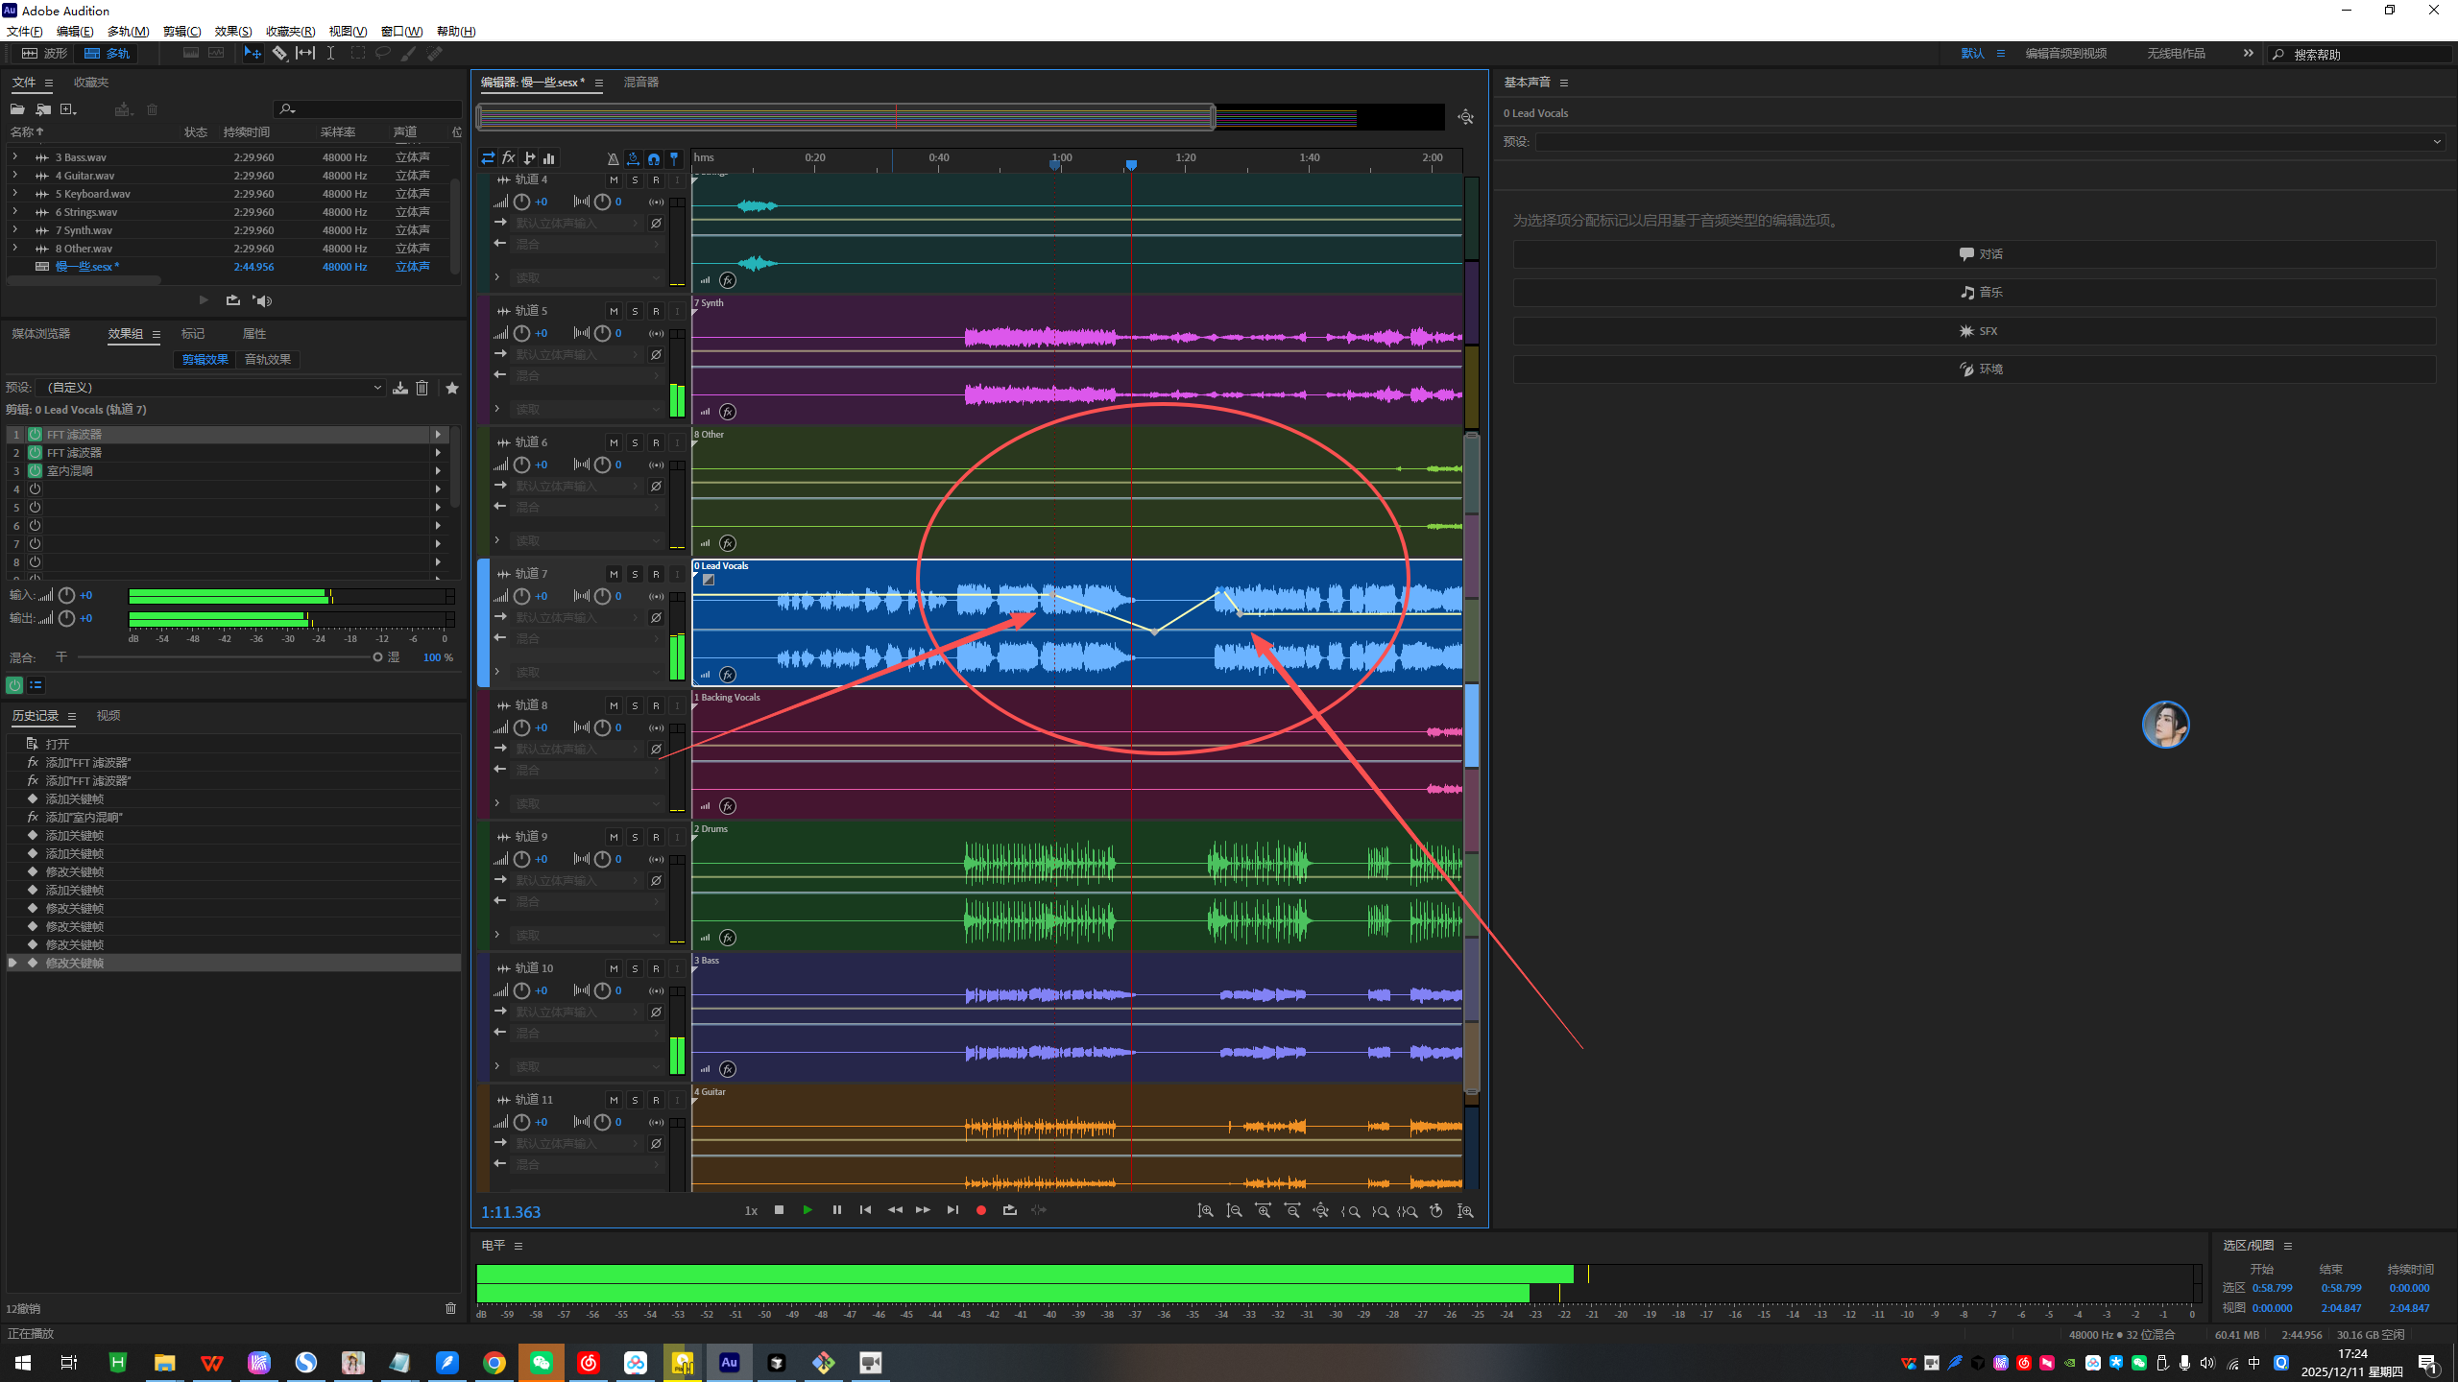Image resolution: width=2458 pixels, height=1382 pixels.
Task: Click the metronome toggle icon
Action: (x=613, y=158)
